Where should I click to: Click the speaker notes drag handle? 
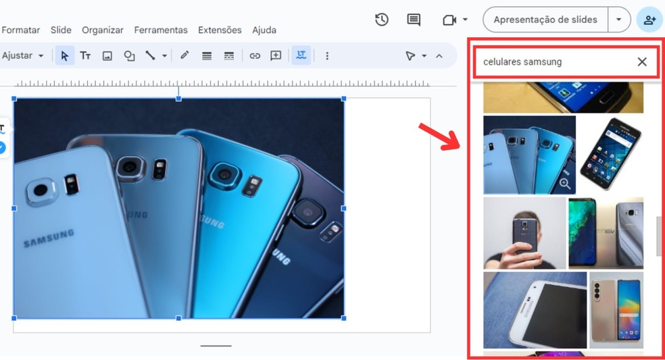[216, 346]
